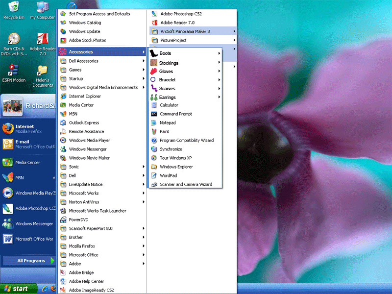Viewport: 392px width, 294px height.
Task: Click the Adobe Help Center icon
Action: (63, 281)
